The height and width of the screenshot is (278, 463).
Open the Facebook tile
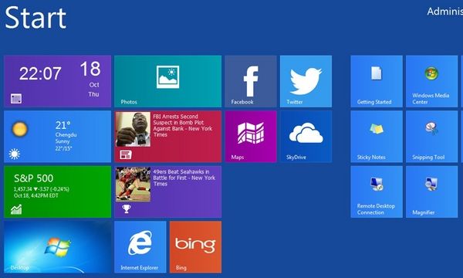click(x=251, y=81)
